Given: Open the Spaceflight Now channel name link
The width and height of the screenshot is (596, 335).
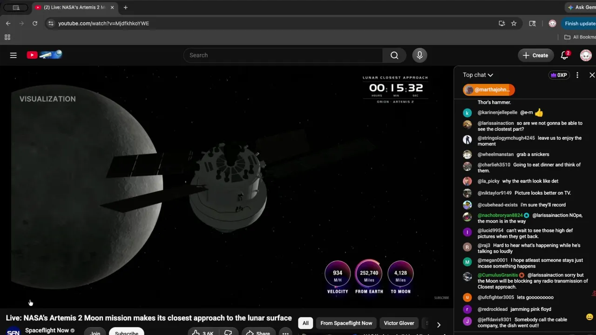Looking at the screenshot, I should (x=47, y=330).
